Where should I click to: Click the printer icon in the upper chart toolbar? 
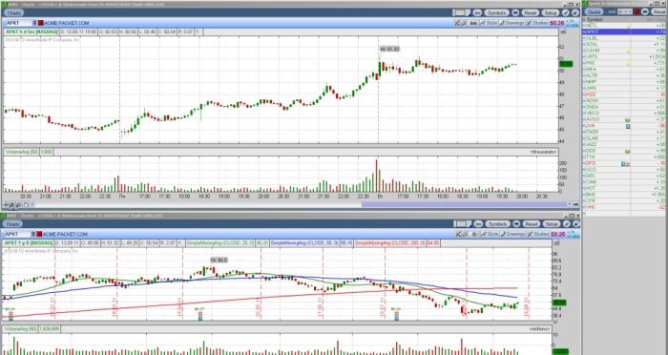pos(464,23)
